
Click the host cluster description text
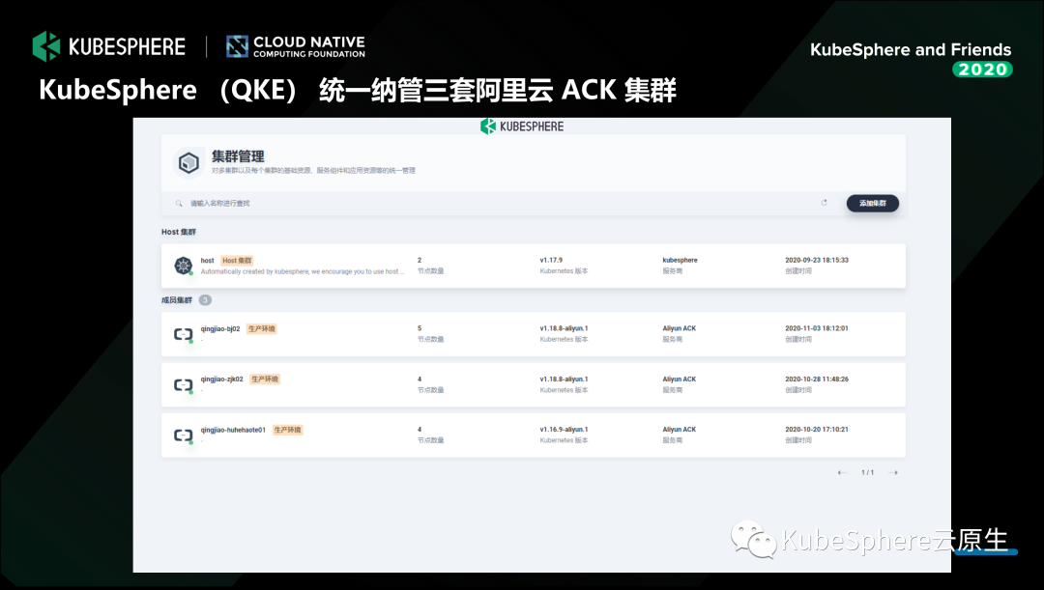tap(303, 271)
